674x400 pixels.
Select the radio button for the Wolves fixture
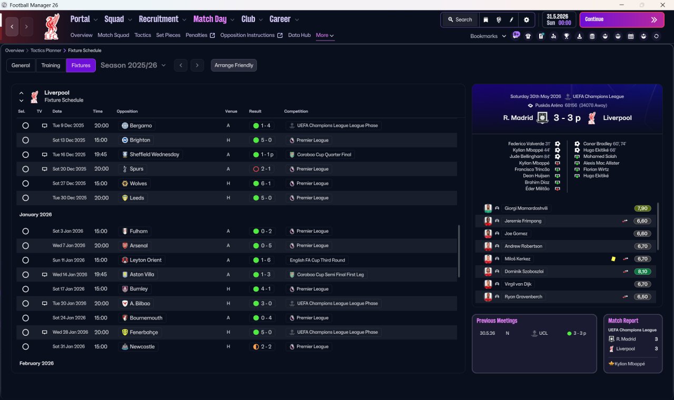point(25,184)
